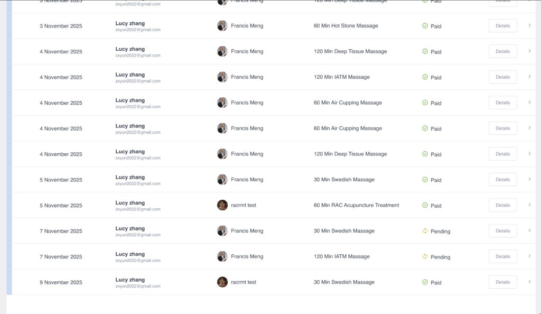Viewport: 541px width, 314px height.
Task: Click Paid check icon on 9 November appointment
Action: 425,282
